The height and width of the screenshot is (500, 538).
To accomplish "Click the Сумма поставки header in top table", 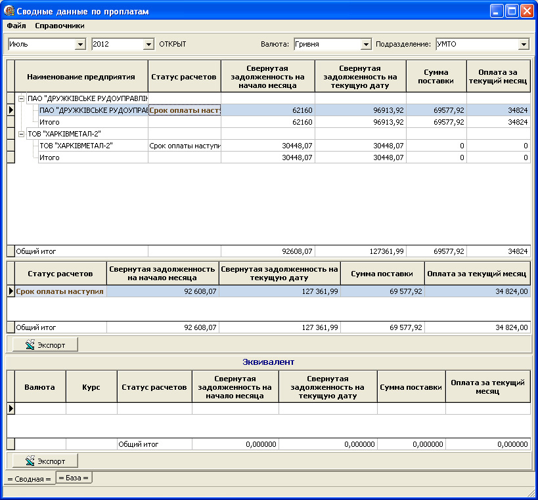I will point(436,77).
